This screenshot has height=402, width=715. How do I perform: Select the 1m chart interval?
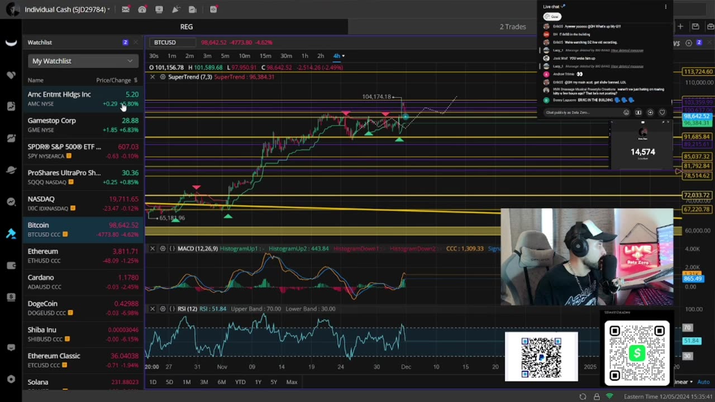172,56
